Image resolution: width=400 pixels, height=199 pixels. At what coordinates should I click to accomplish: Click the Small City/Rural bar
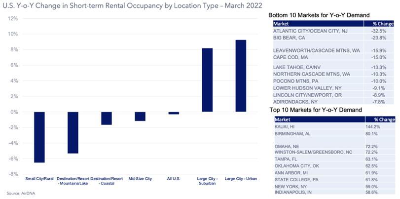pos(39,137)
